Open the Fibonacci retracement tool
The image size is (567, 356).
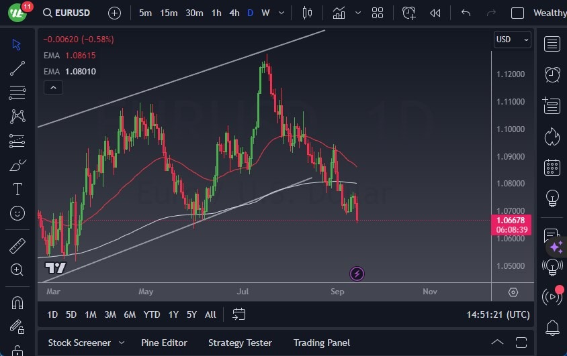click(x=17, y=92)
